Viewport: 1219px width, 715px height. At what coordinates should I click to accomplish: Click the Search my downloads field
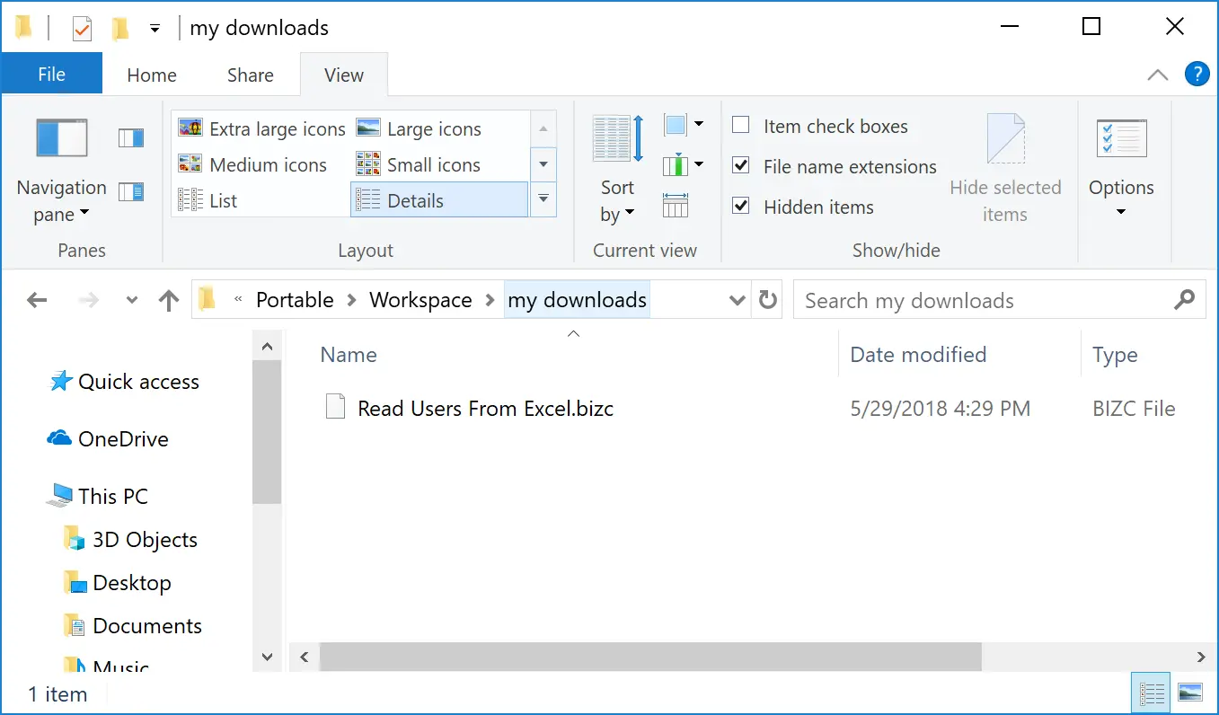pyautogui.click(x=986, y=301)
